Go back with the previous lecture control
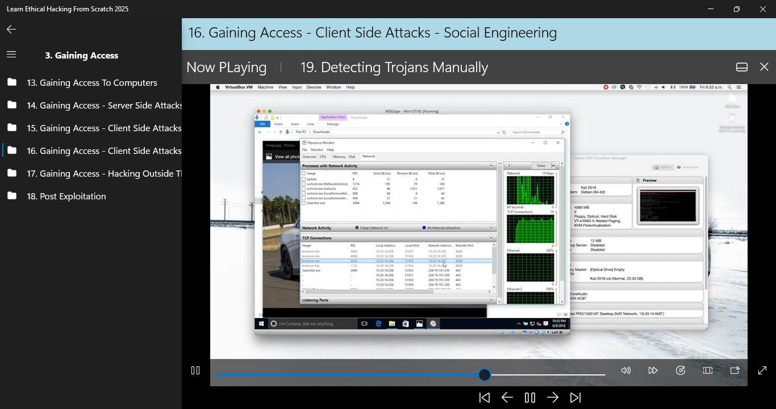The height and width of the screenshot is (409, 776). coord(507,397)
